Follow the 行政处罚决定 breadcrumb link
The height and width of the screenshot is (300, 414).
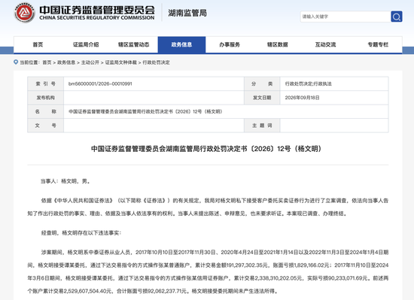[x=156, y=62]
